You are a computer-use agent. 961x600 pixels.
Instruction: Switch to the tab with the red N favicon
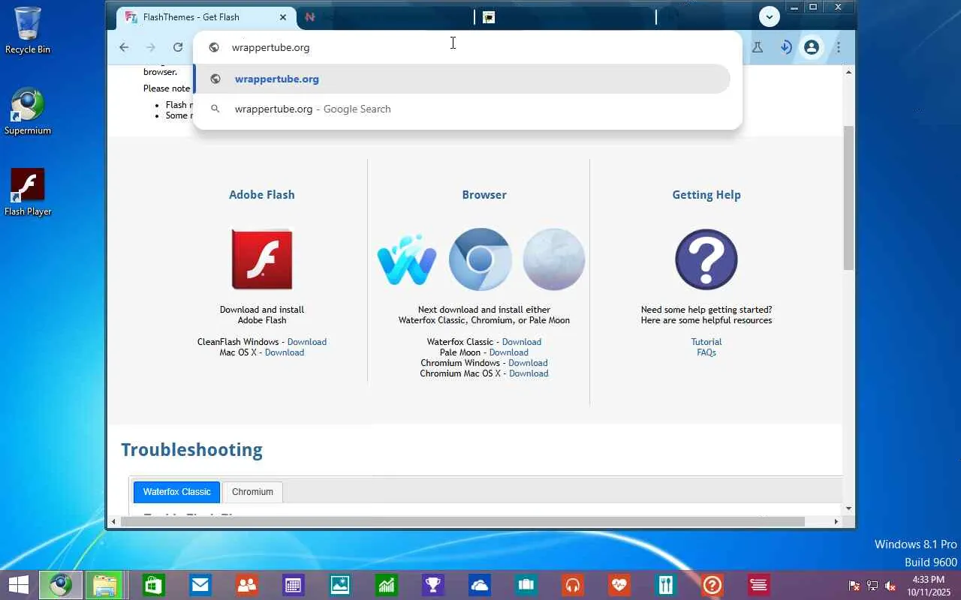click(385, 16)
